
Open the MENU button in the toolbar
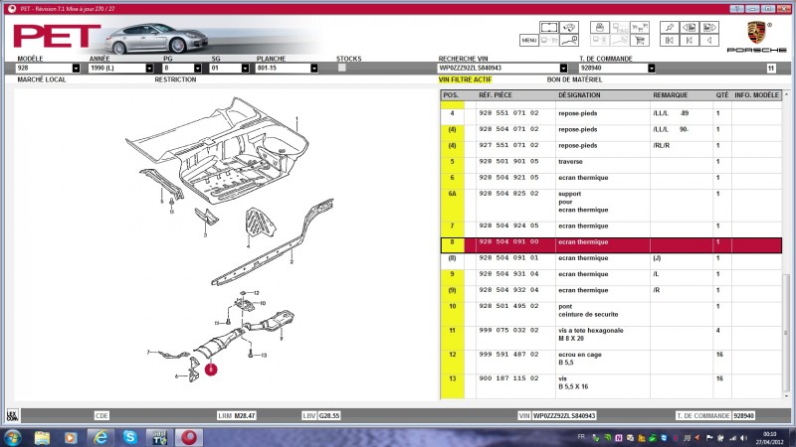[x=529, y=40]
